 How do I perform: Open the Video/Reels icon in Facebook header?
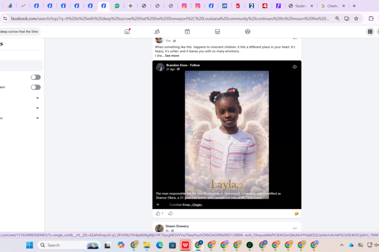click(x=187, y=32)
